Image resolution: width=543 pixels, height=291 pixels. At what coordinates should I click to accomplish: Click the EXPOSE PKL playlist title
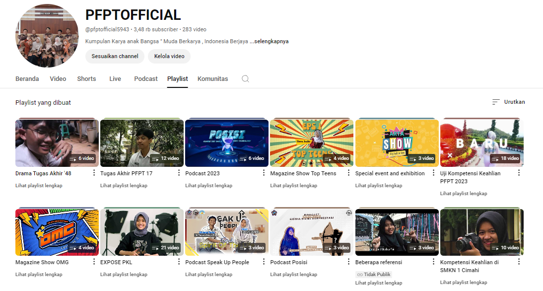point(116,262)
